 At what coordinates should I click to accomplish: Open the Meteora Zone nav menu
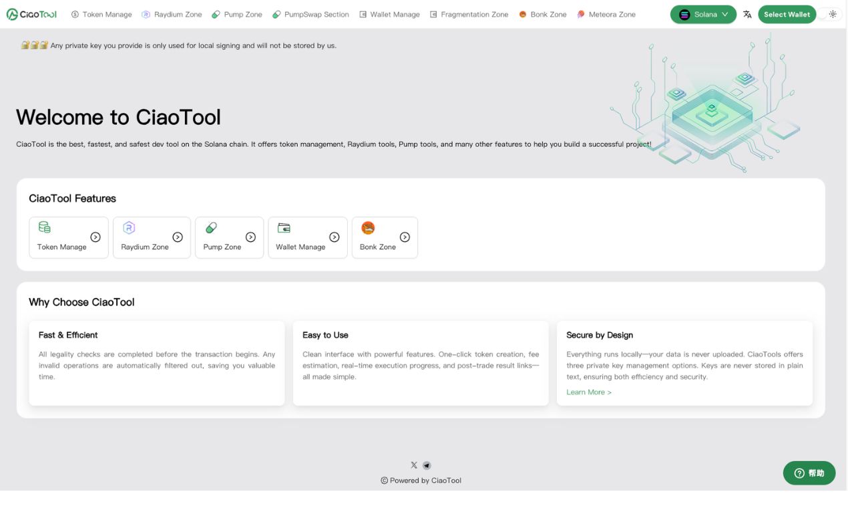click(x=606, y=14)
